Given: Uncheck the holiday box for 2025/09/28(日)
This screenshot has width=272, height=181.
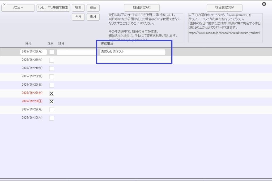Looking at the screenshot, I should coord(52,101).
